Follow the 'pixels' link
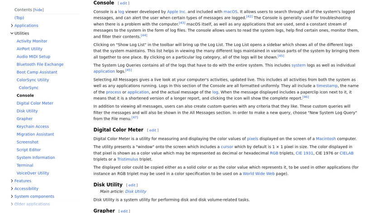The width and height of the screenshot is (380, 213). pos(252,139)
